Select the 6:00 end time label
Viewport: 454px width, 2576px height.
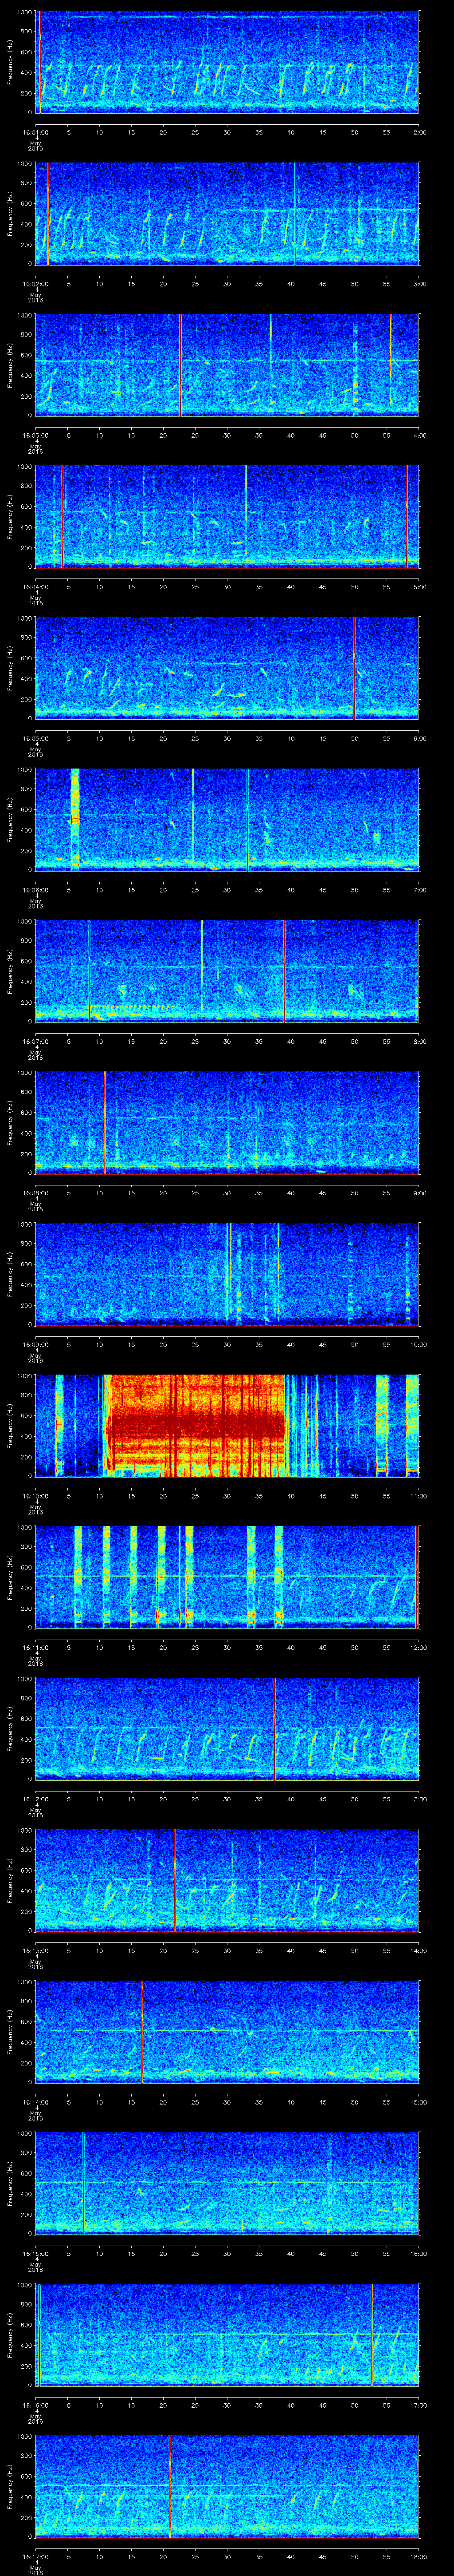click(419, 738)
